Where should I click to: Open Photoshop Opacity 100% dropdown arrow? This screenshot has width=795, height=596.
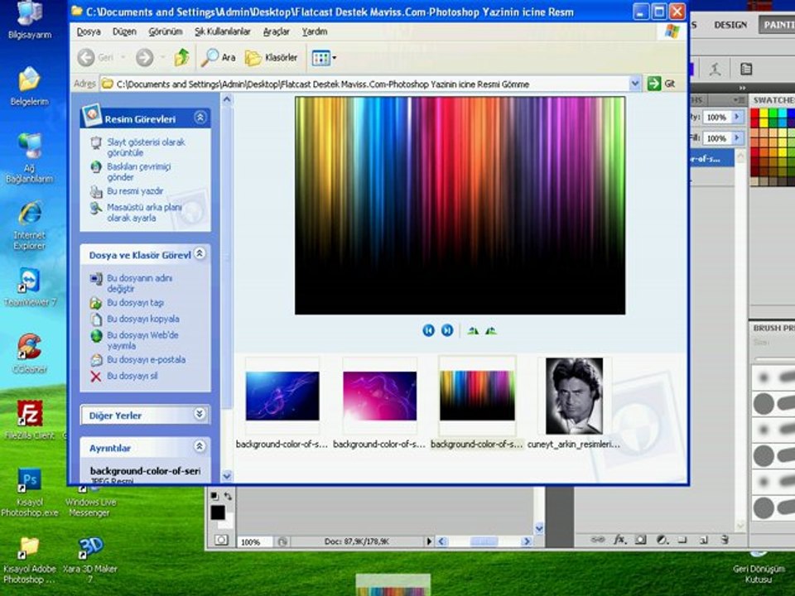click(737, 117)
